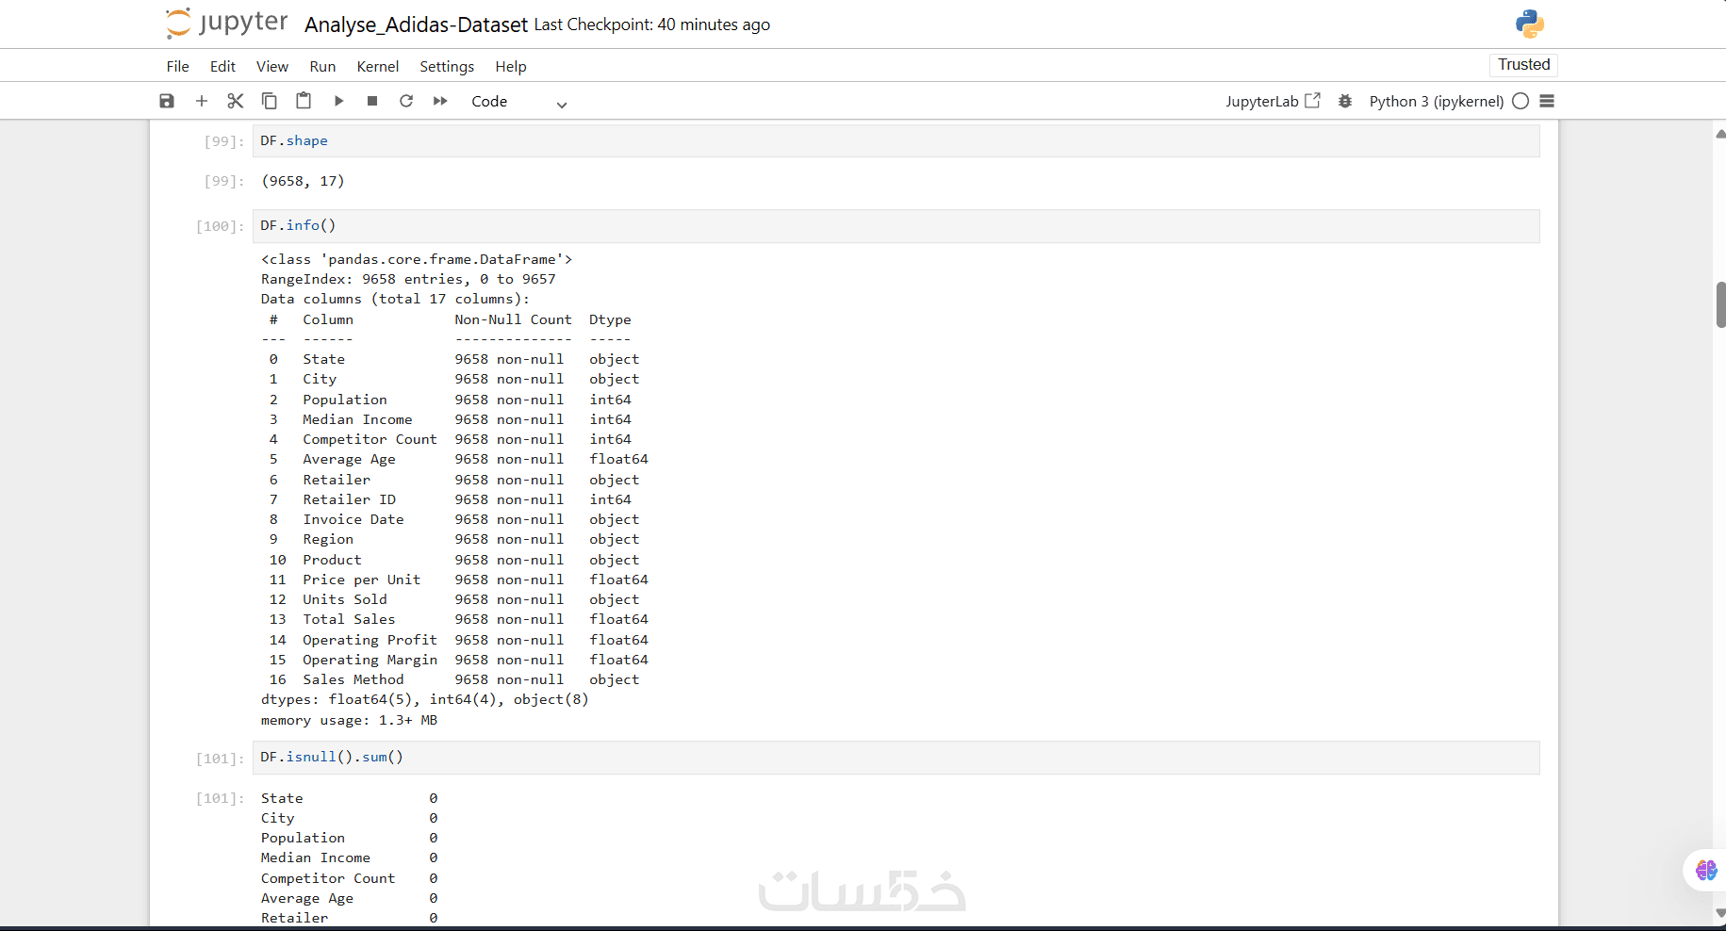
Task: Click the RangeIndex entries line
Action: click(x=408, y=279)
